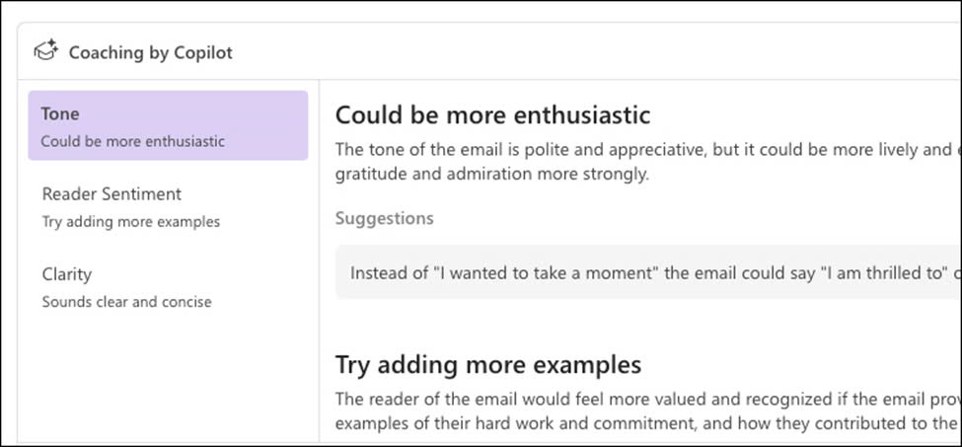This screenshot has width=962, height=447.
Task: Click "Sounds clear and concise" sidebar subtitle
Action: coord(127,302)
